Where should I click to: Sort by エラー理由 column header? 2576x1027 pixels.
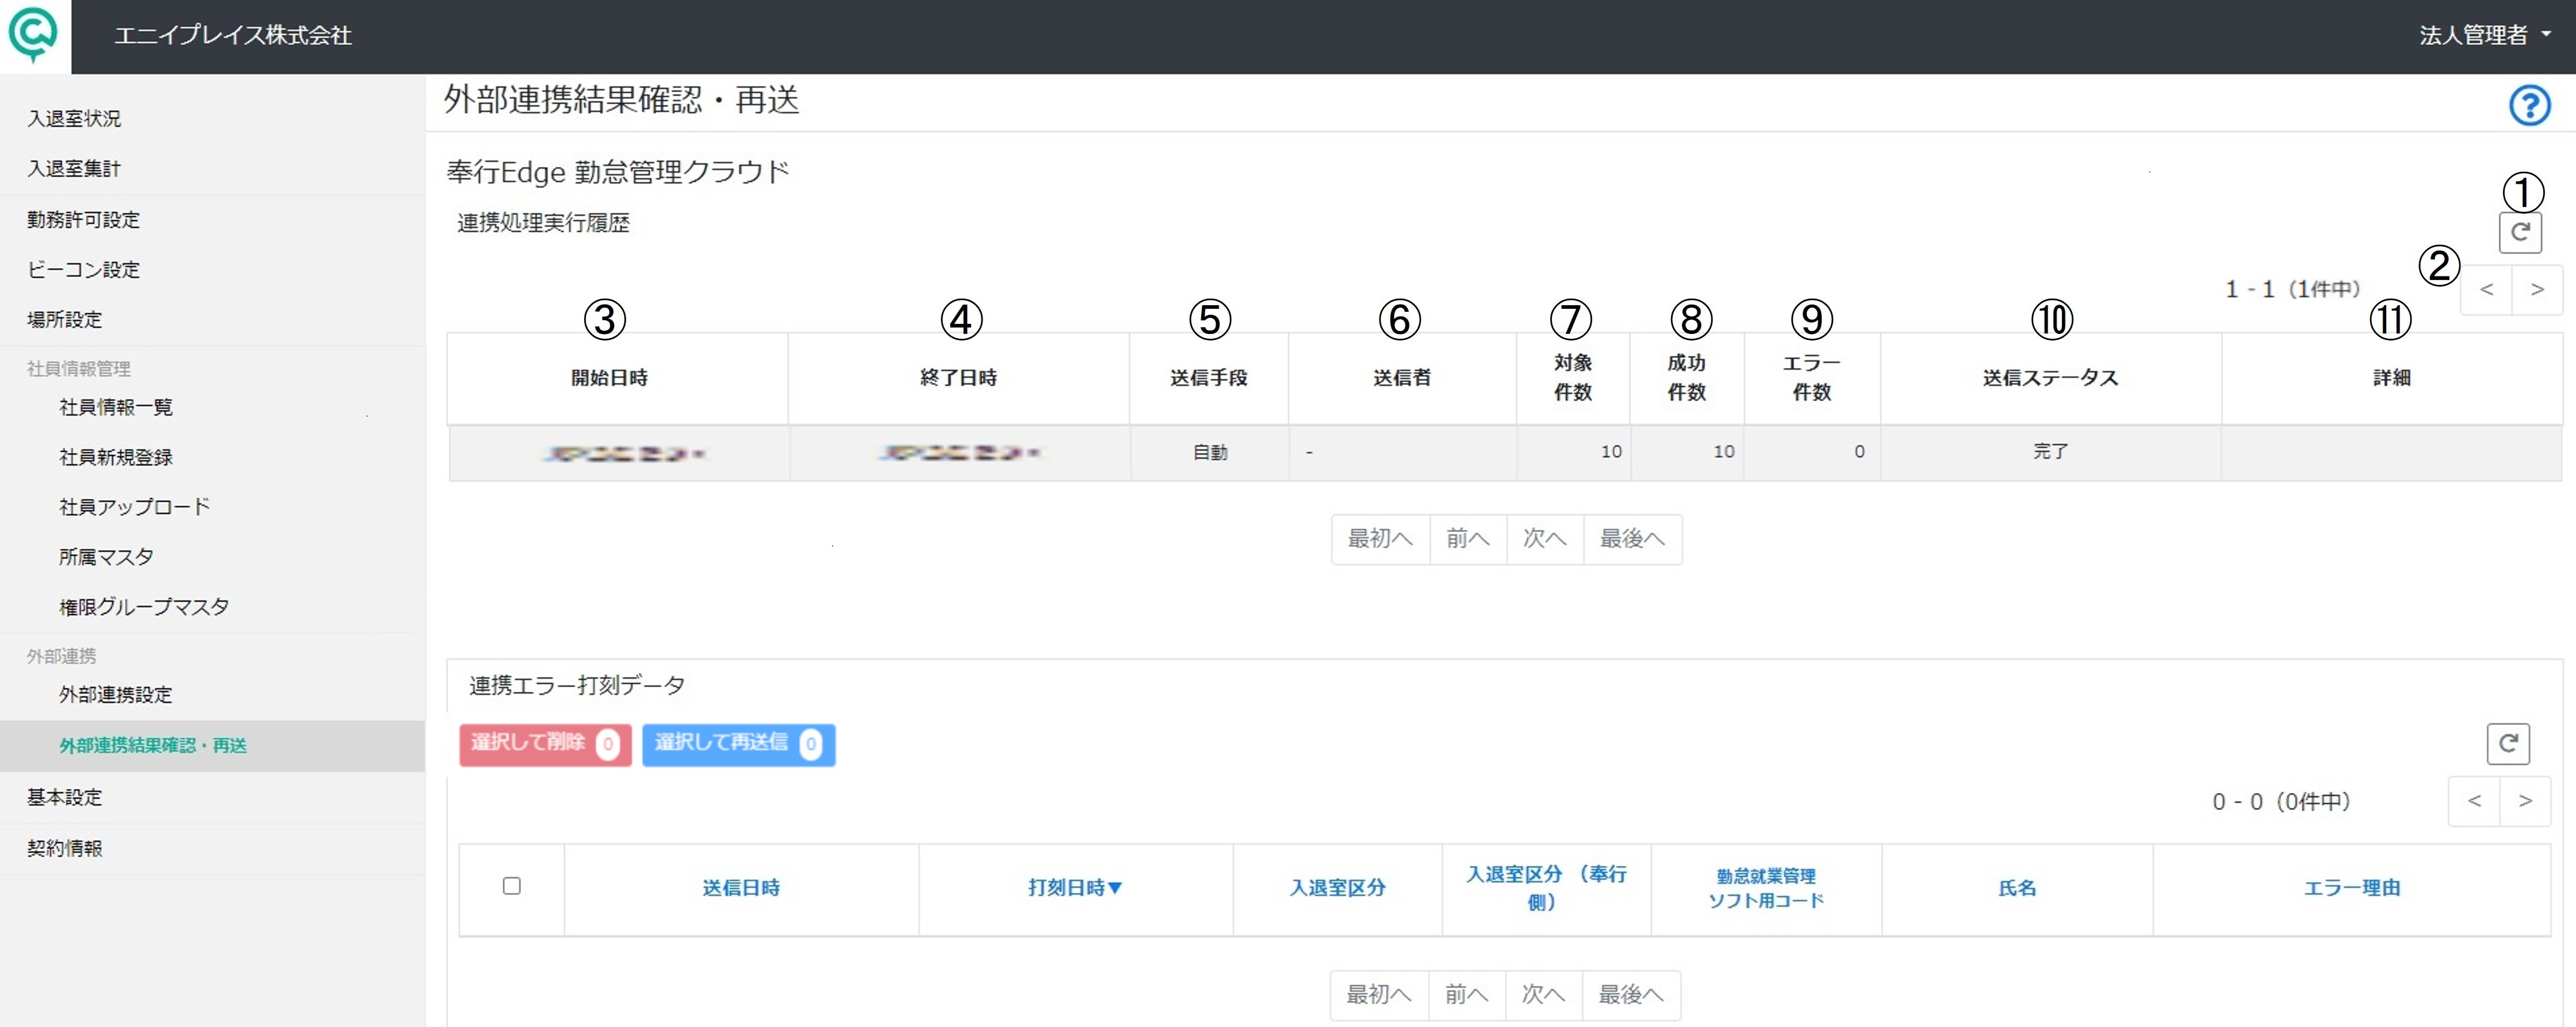click(x=2352, y=888)
